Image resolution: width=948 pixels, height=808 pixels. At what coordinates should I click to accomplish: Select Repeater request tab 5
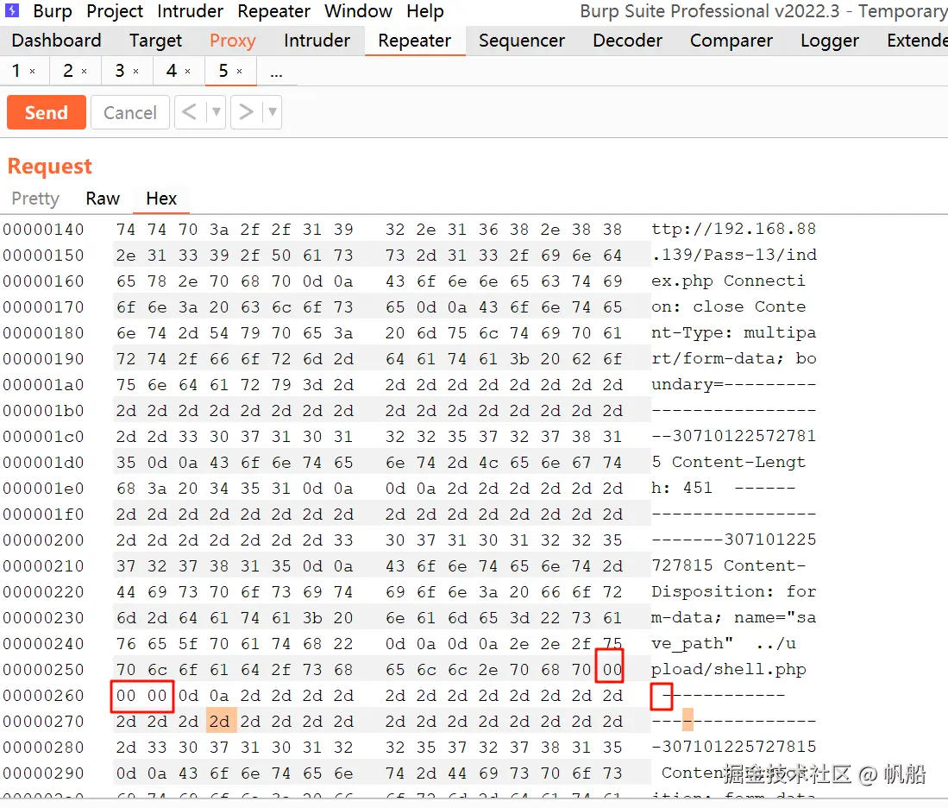point(223,72)
